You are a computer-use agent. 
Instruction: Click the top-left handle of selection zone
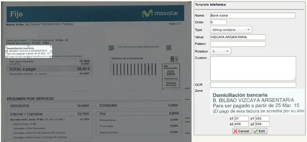(x=6, y=46)
